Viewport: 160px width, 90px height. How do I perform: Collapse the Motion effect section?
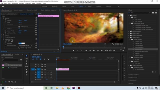tap(2, 18)
